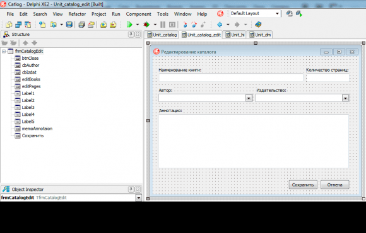
Task: Toggle the Object Inspector pushpin
Action: (x=131, y=189)
